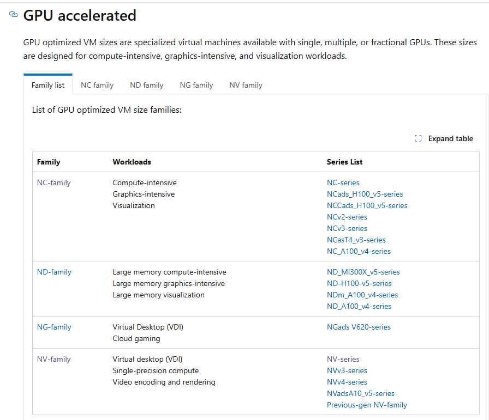Click the NVadsA10_v5-series link
This screenshot has height=420, width=489.
[360, 394]
